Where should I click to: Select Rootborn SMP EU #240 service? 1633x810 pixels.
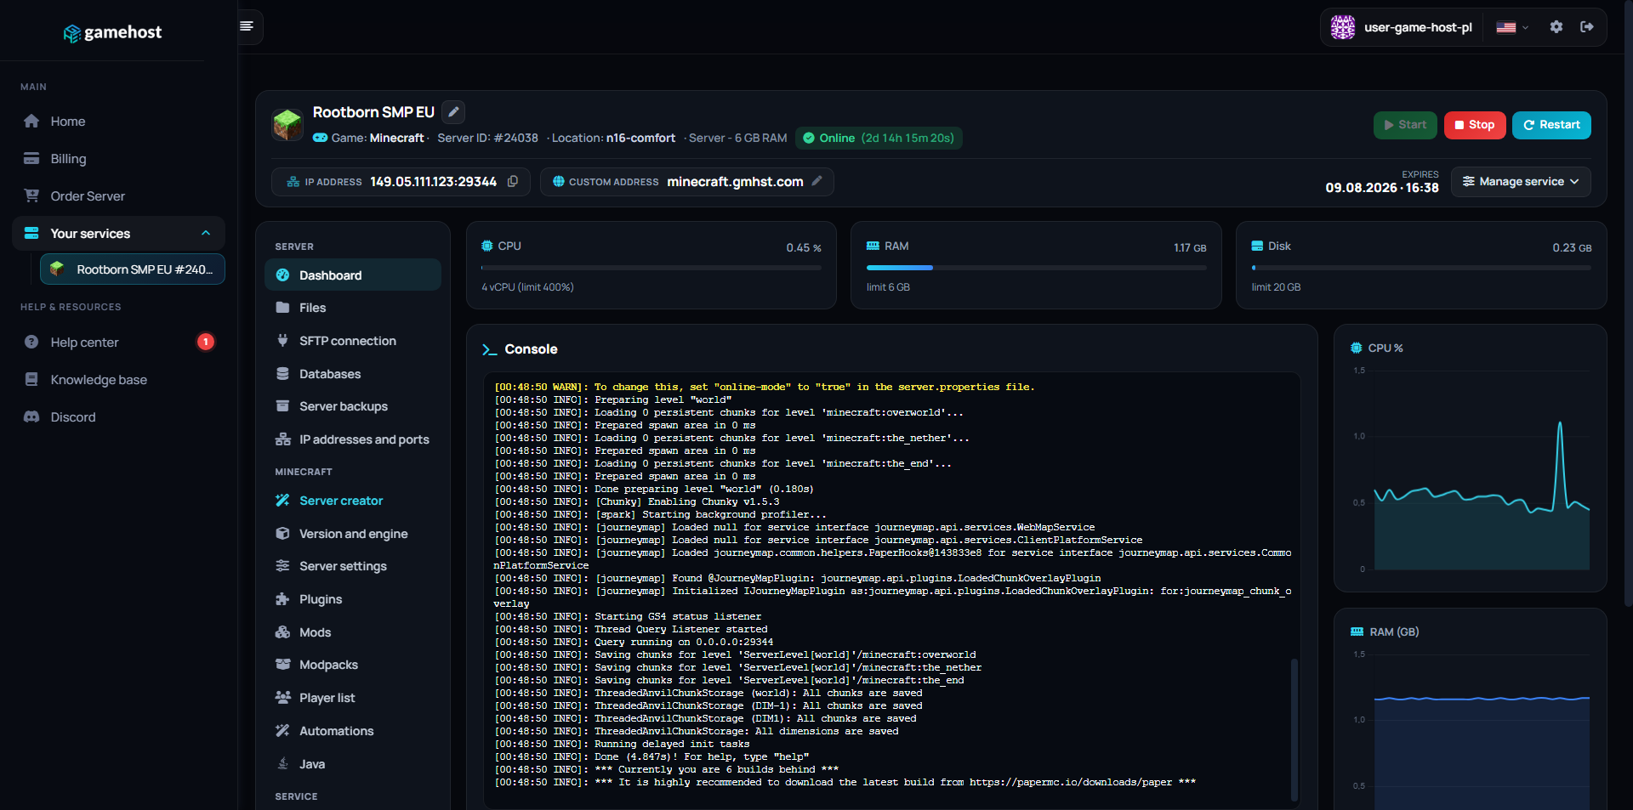(133, 269)
